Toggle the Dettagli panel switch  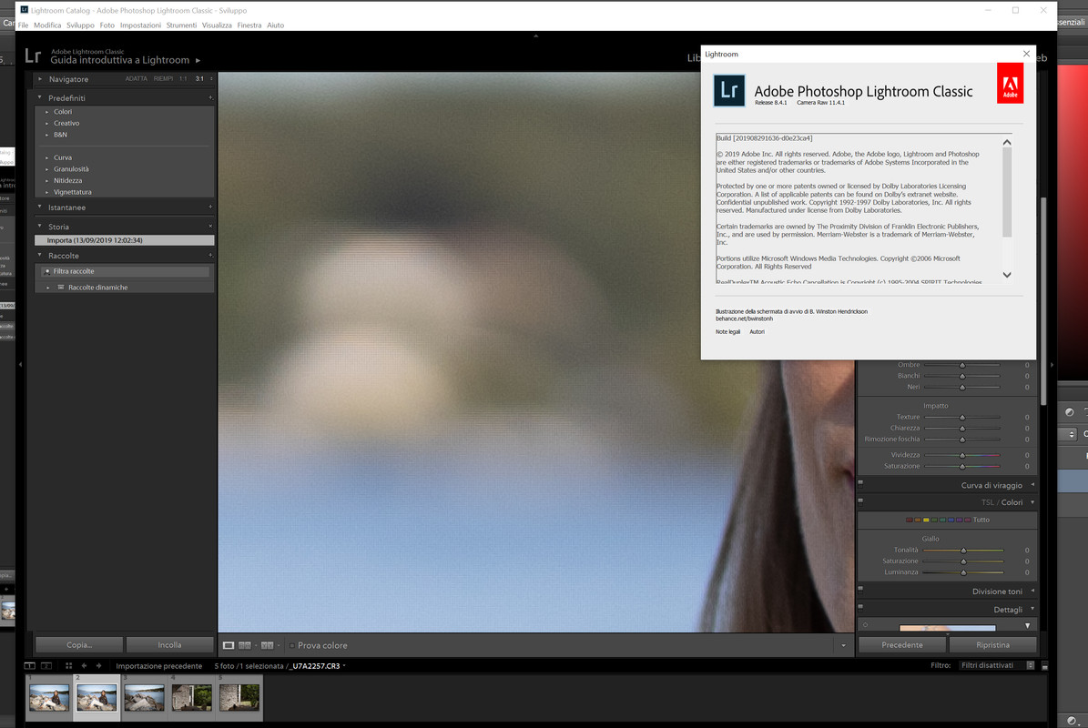pyautogui.click(x=860, y=607)
